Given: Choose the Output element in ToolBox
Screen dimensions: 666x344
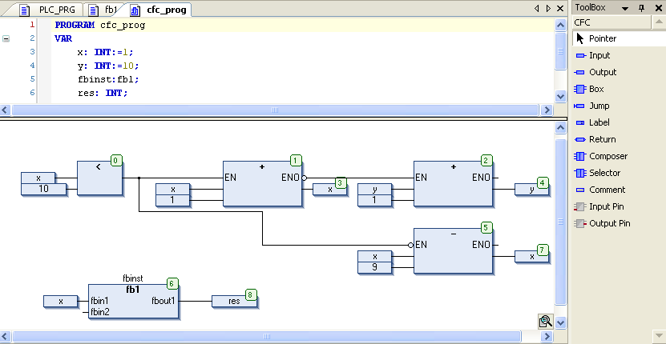Looking at the screenshot, I should pyautogui.click(x=602, y=72).
